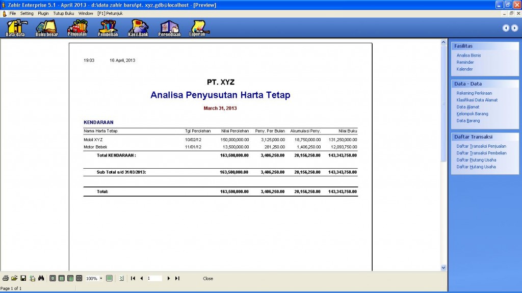Open the Pembelian module icon

click(x=108, y=28)
